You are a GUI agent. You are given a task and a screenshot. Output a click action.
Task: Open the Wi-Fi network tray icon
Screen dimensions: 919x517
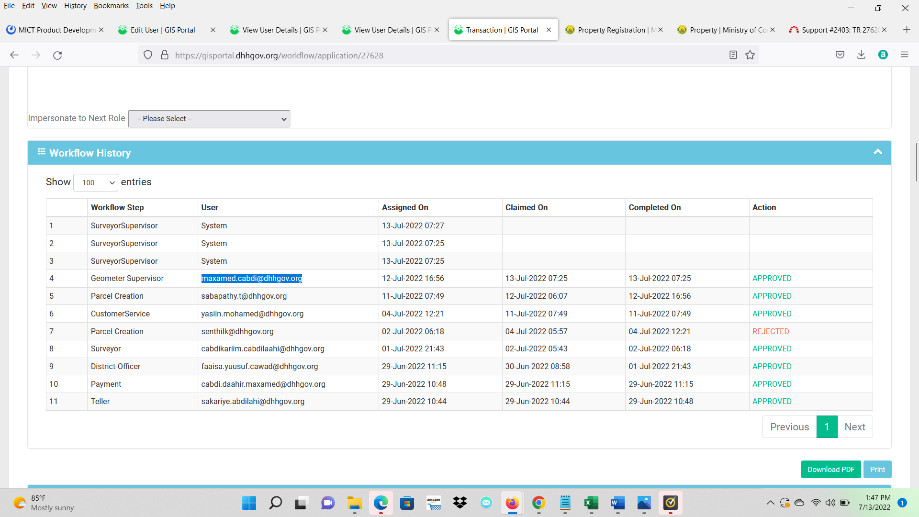point(816,503)
